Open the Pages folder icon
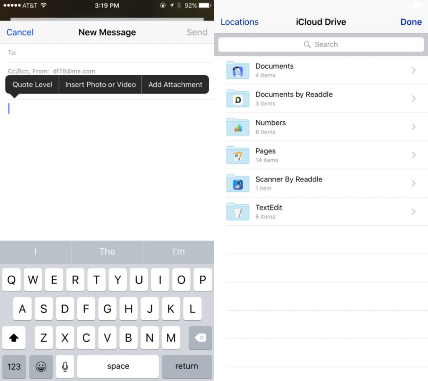This screenshot has width=428, height=381. (238, 155)
